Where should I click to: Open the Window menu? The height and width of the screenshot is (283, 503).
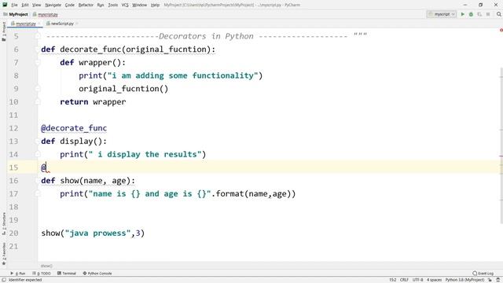pyautogui.click(x=139, y=5)
